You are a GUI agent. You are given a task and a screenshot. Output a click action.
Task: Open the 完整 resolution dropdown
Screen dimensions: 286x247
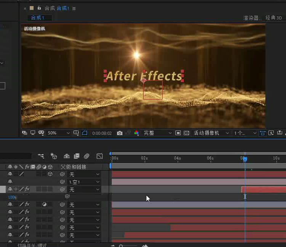158,133
